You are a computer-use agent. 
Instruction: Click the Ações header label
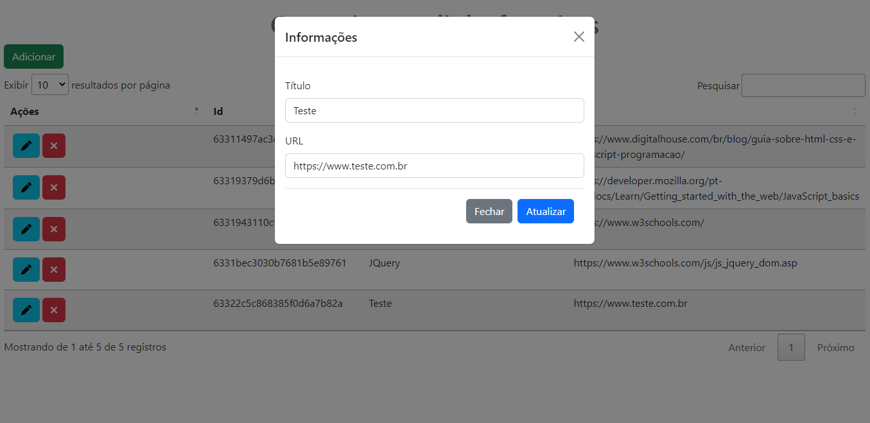24,111
